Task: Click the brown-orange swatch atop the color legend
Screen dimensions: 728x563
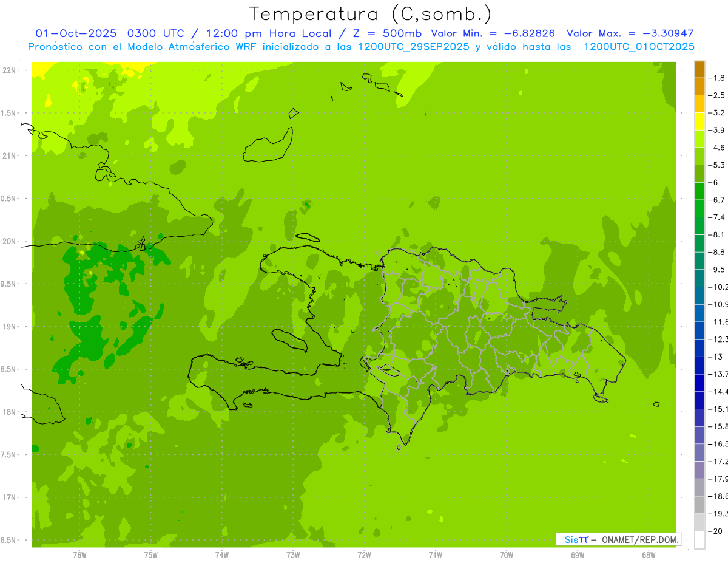Action: 700,69
